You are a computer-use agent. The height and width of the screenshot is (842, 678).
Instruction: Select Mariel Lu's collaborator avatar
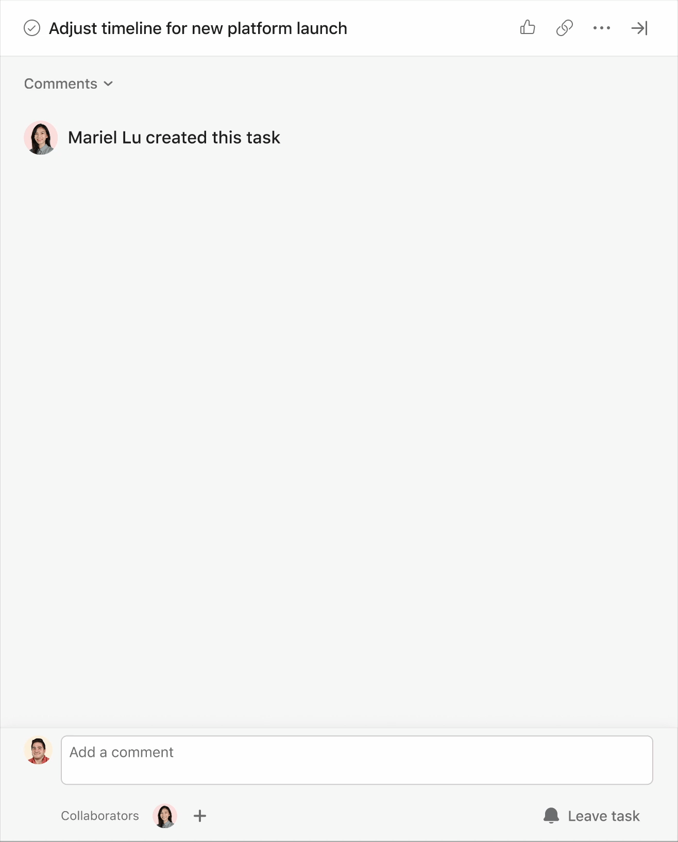coord(165,816)
